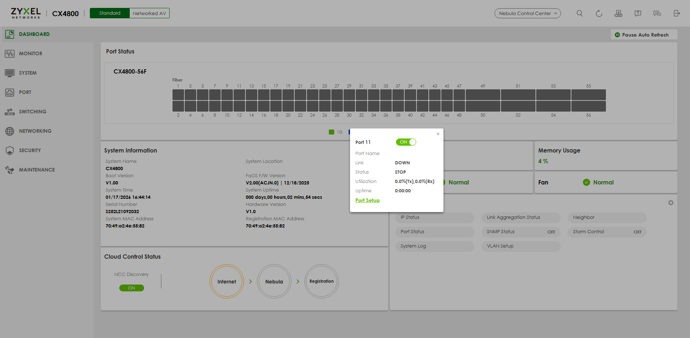Screen dimensions: 690x338
Task: Click the refresh icon in top bar
Action: click(599, 13)
